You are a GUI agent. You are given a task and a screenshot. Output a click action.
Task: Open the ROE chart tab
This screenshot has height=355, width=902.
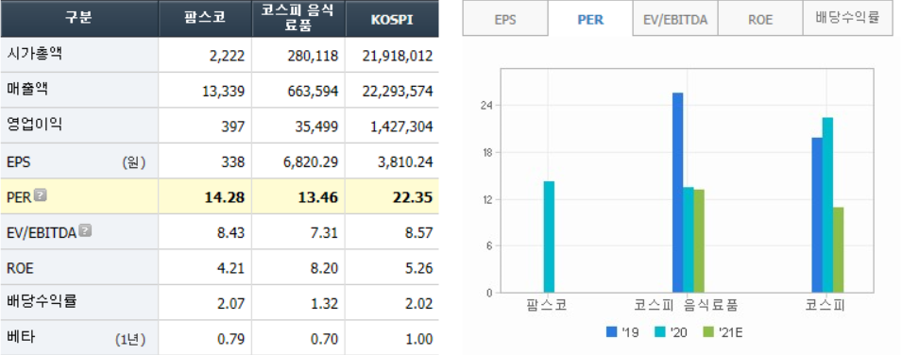(760, 19)
